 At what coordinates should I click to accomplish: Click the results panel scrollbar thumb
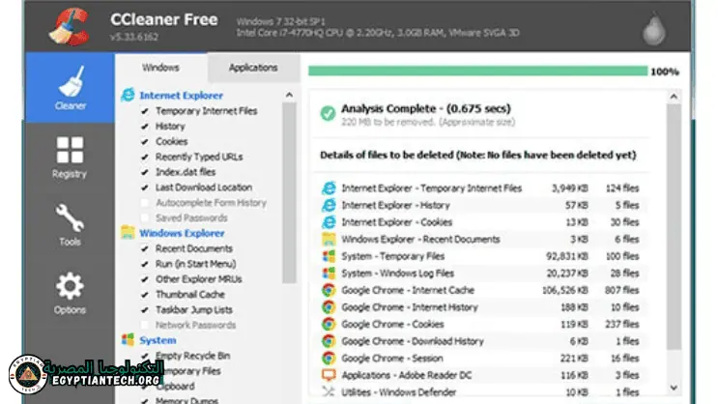click(674, 227)
